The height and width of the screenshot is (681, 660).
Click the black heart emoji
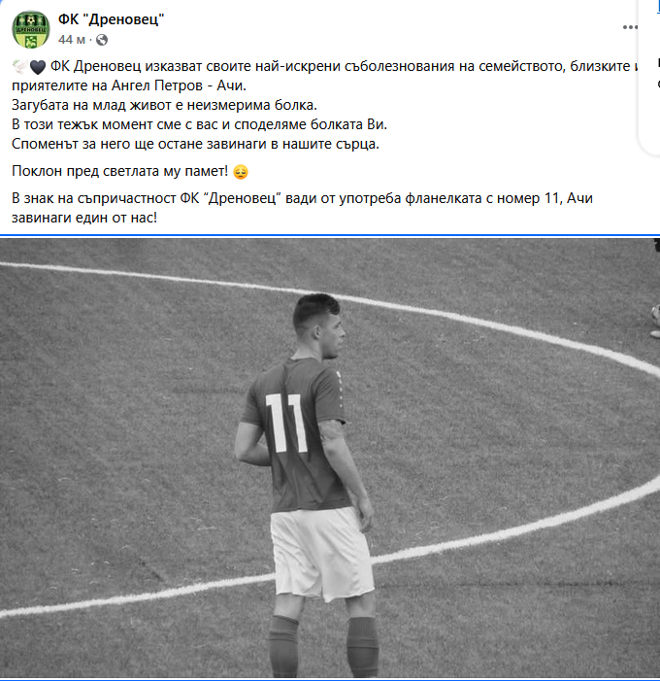[x=38, y=68]
